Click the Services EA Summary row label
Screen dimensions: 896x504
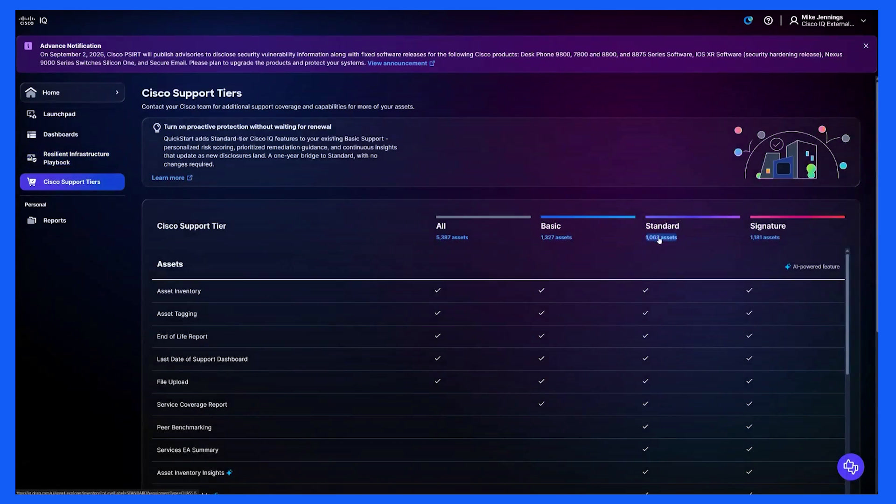click(x=188, y=450)
